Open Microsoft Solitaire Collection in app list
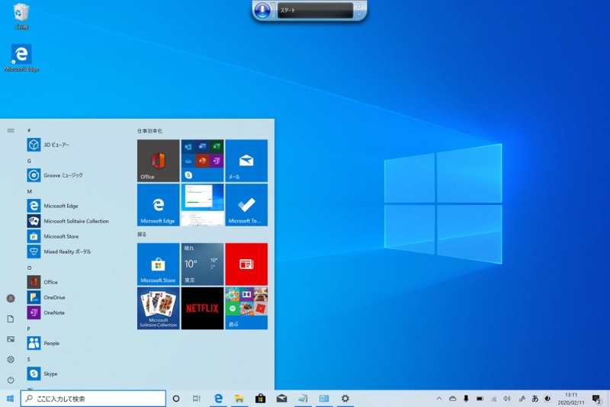610x407 pixels. click(75, 221)
